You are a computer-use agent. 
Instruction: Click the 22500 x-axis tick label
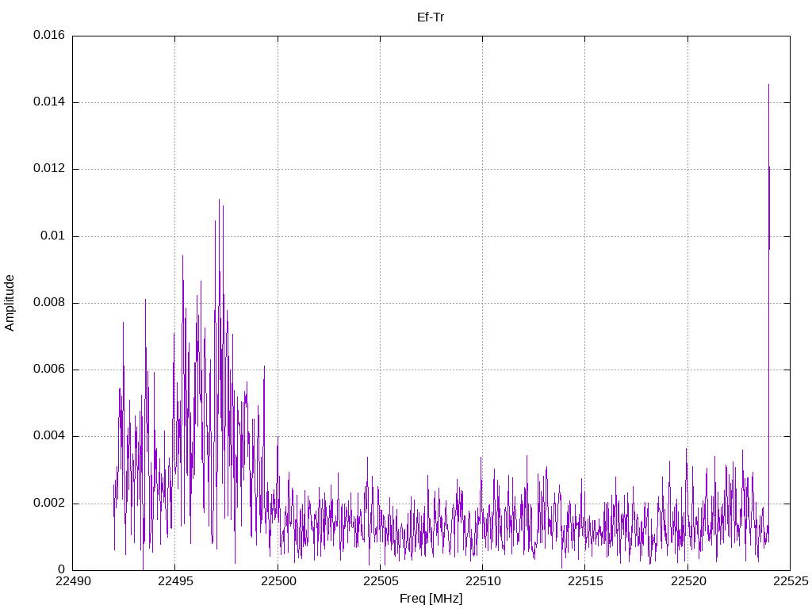tap(277, 582)
